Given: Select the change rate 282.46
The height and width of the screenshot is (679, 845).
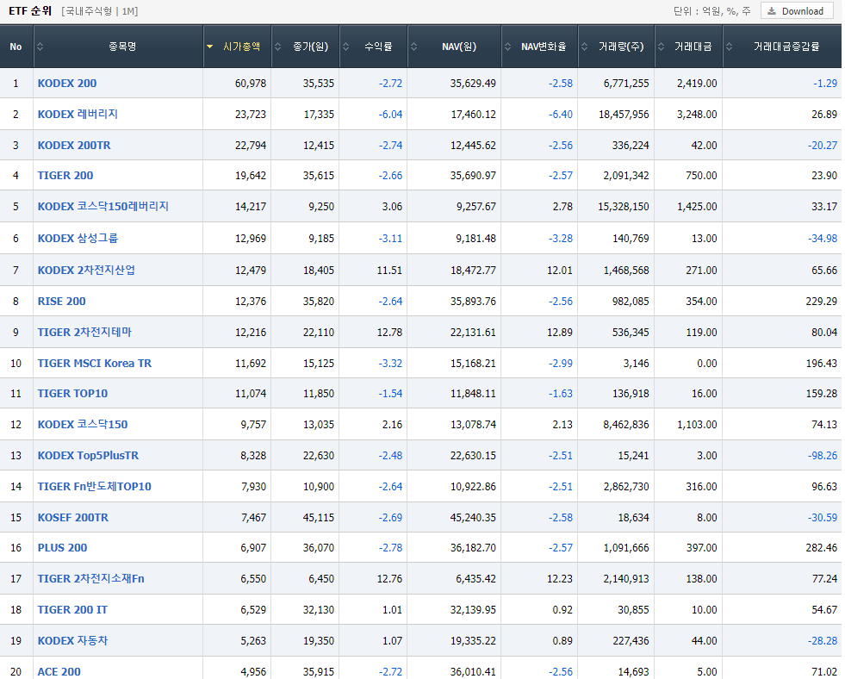Looking at the screenshot, I should click(821, 548).
